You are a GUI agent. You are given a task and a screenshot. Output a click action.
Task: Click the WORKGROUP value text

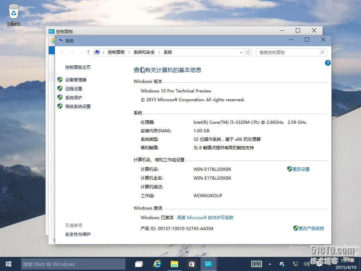click(208, 195)
